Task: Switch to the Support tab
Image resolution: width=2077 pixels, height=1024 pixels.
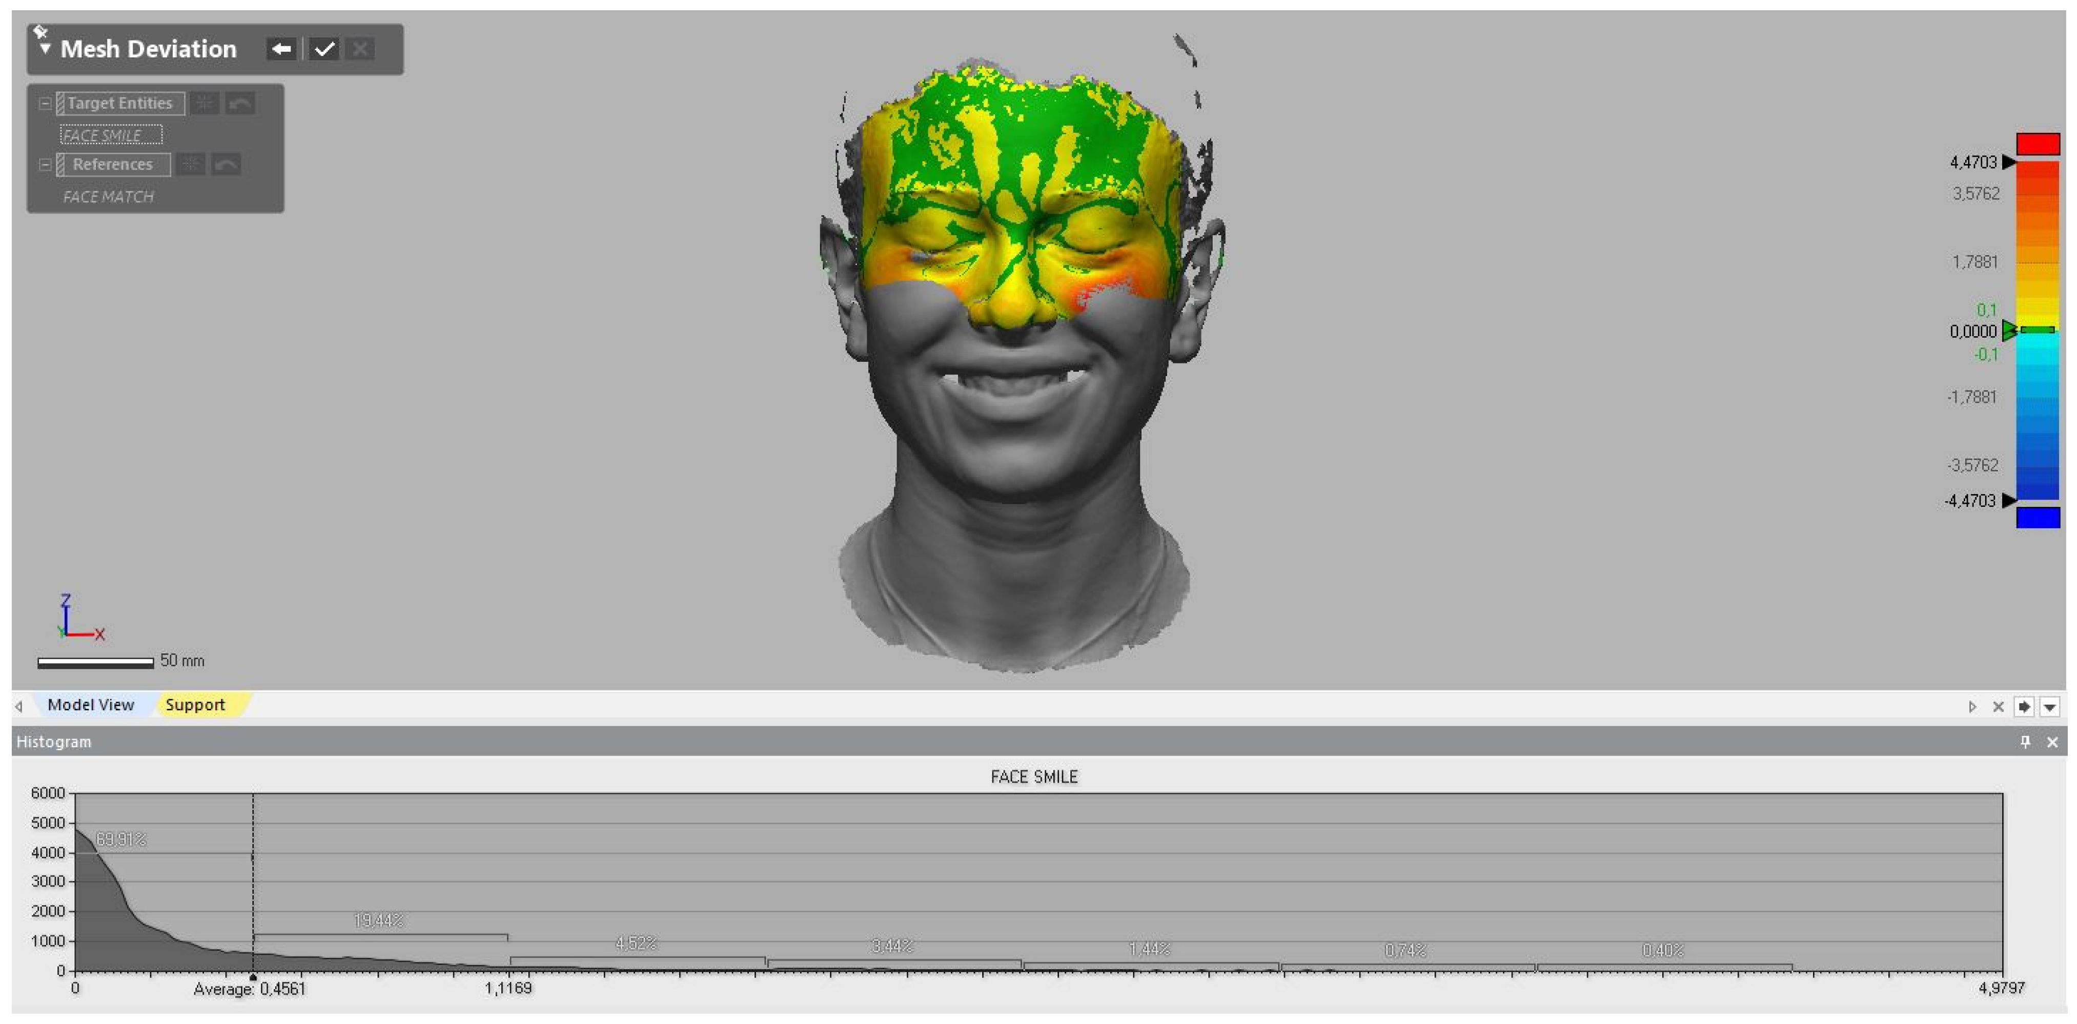Action: pos(195,705)
